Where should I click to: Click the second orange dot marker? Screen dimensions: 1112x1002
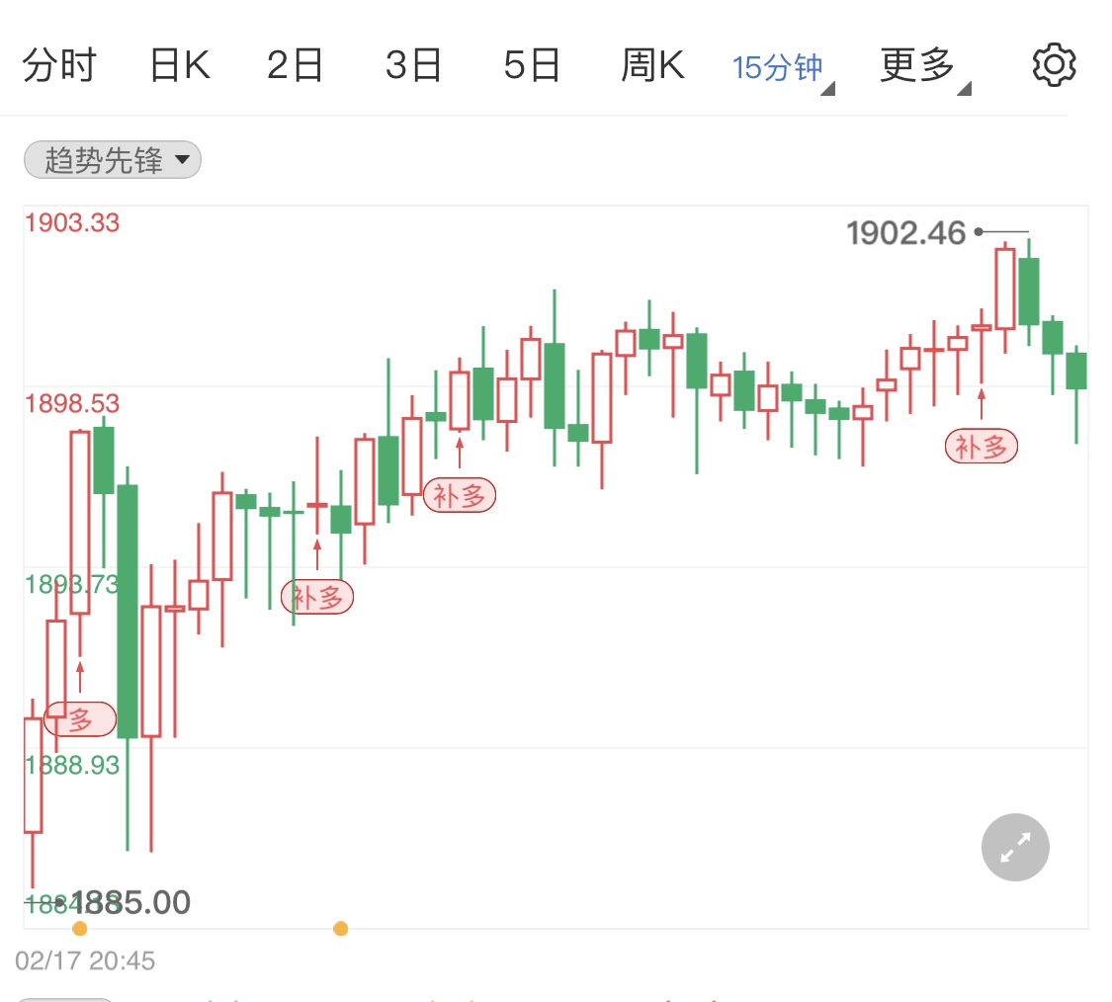click(340, 928)
